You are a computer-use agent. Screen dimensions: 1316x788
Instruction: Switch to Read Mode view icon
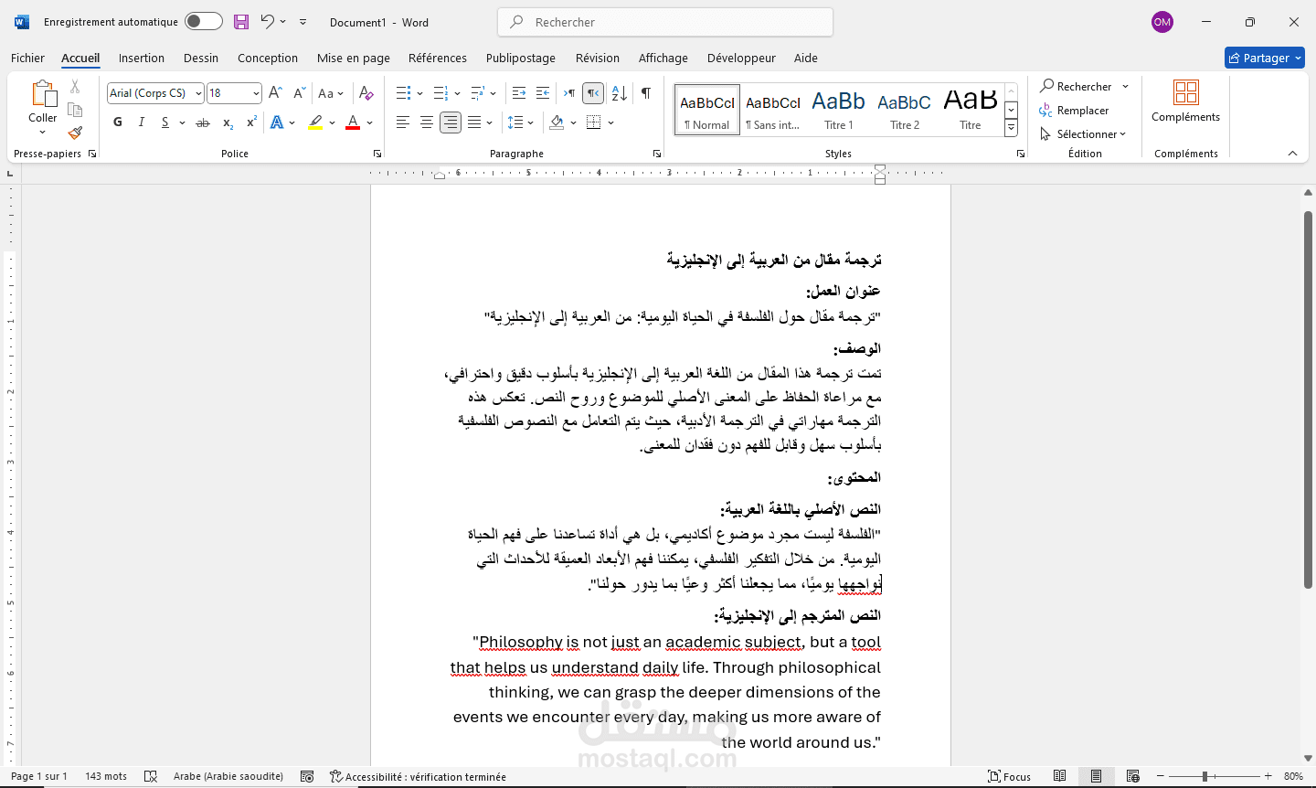(x=1060, y=776)
